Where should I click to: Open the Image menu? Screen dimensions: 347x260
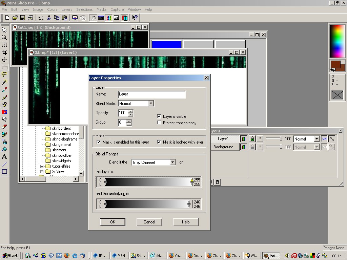click(x=38, y=9)
